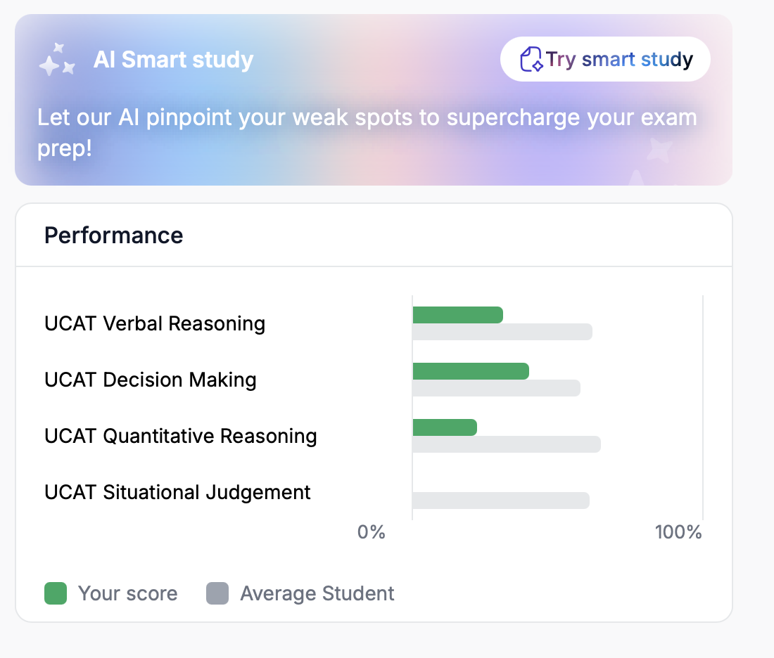Click the Try smart study button
Viewport: 774px width, 658px height.
(605, 59)
